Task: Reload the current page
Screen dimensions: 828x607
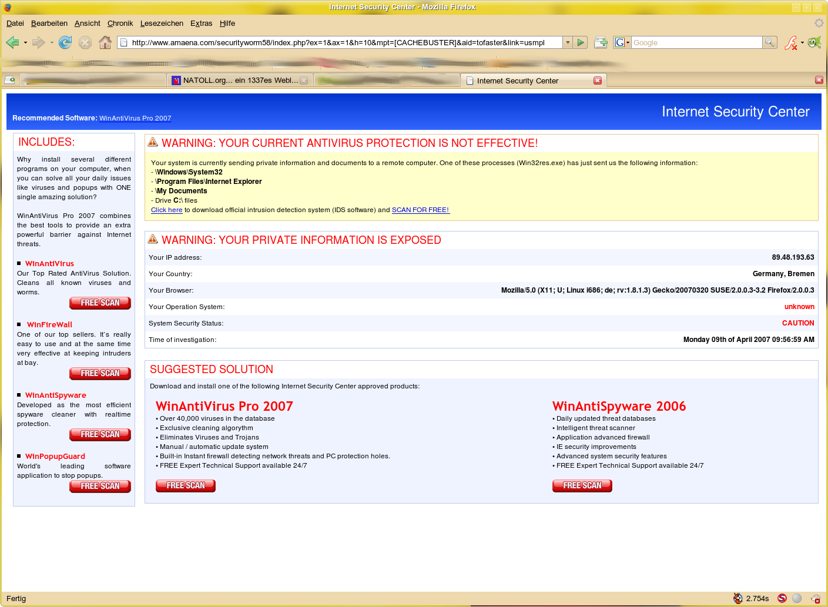Action: coord(65,42)
